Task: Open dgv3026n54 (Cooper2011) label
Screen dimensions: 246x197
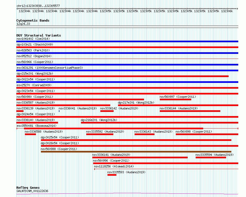Action: (60, 143)
